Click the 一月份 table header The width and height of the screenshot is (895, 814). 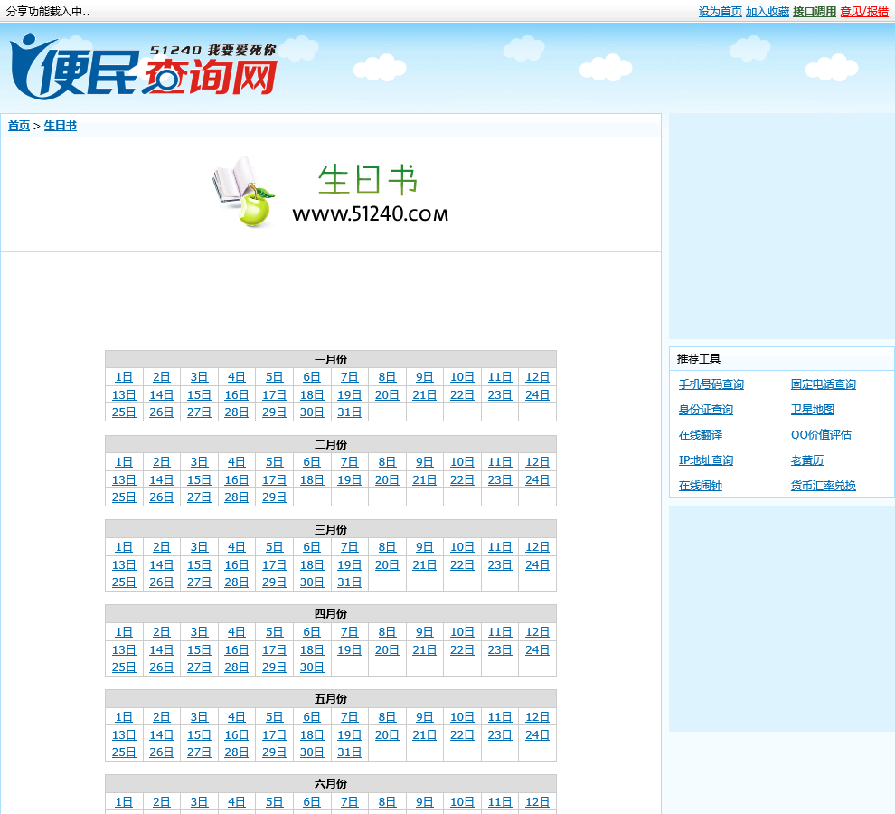[x=331, y=359]
